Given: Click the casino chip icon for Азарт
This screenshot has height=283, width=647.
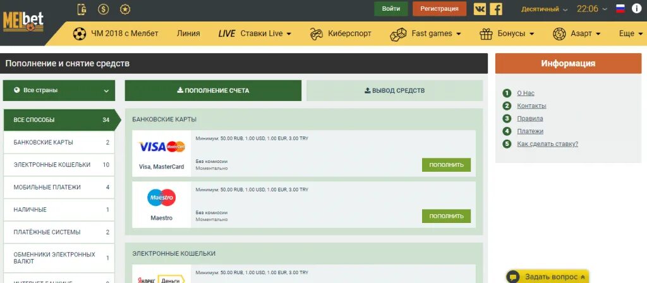Looking at the screenshot, I should (559, 33).
